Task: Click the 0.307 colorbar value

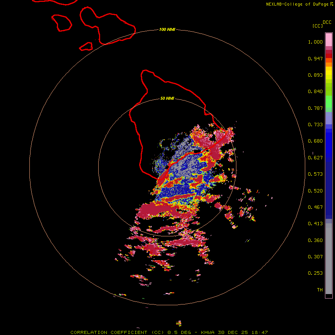Action: 315,257
